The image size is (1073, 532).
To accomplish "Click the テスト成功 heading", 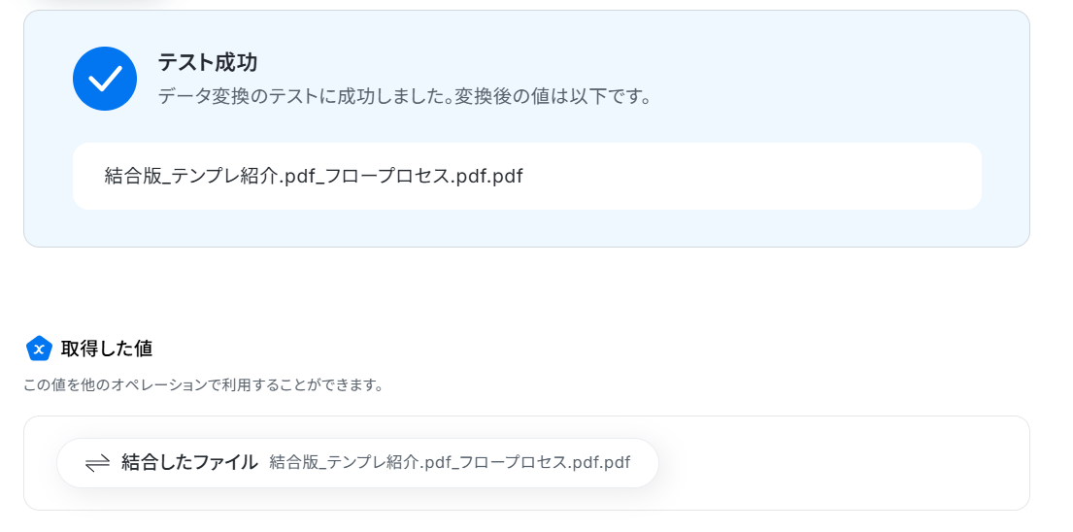I will [208, 63].
